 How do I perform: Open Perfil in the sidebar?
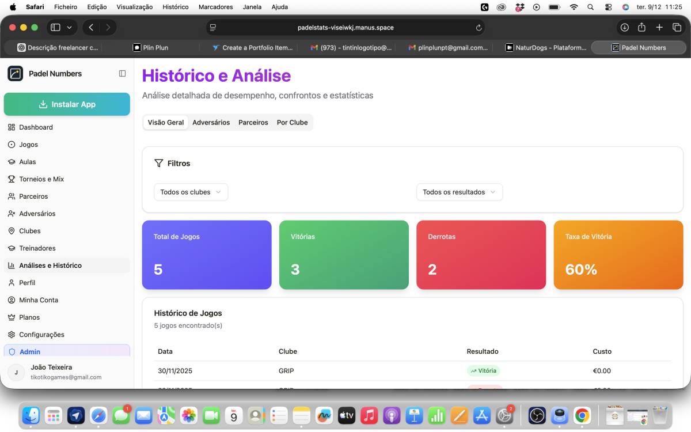tap(67, 283)
